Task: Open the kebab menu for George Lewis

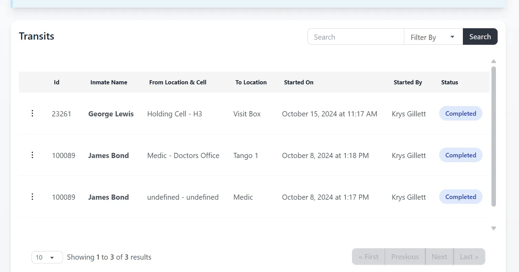Action: (32, 113)
